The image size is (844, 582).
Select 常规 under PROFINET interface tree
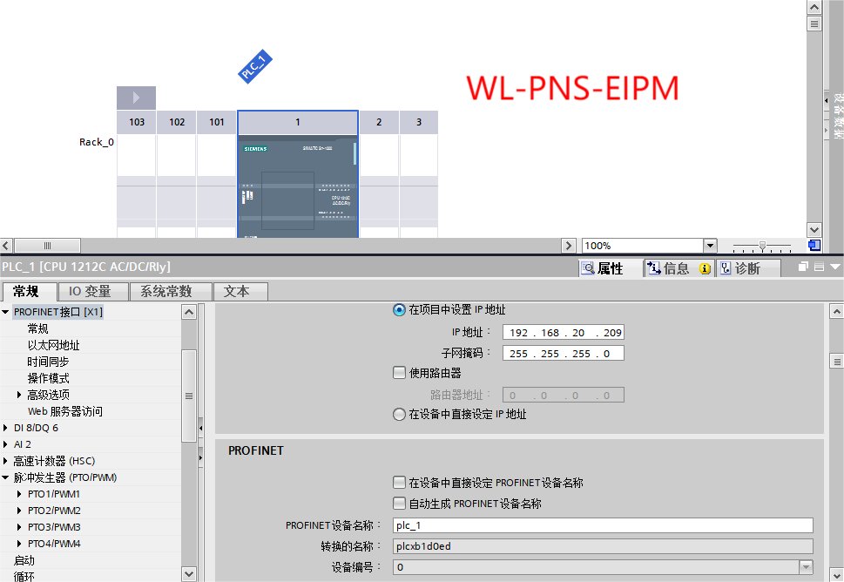[x=37, y=328]
